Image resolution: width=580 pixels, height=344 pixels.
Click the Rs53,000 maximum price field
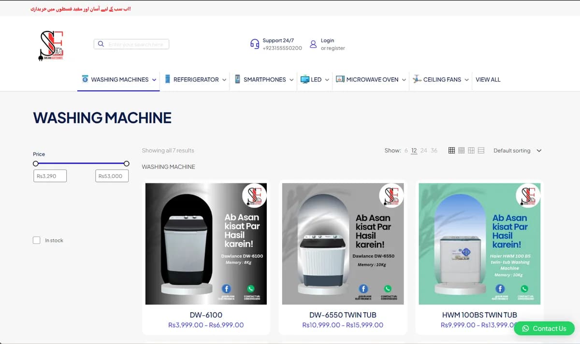coord(112,176)
